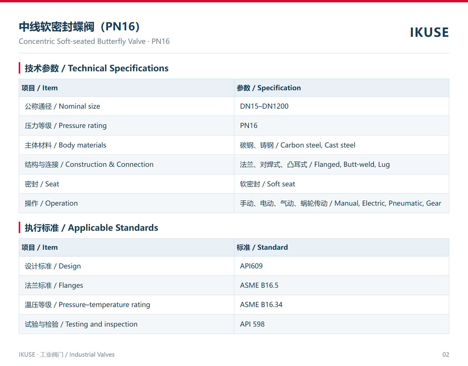The width and height of the screenshot is (468, 366).
Task: Click the page number 02
Action: (445, 355)
